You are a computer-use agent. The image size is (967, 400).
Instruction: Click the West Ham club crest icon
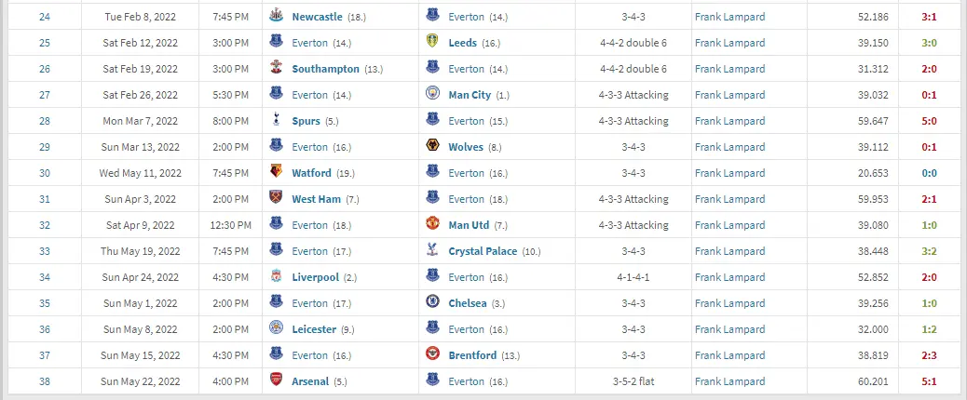[x=276, y=199]
